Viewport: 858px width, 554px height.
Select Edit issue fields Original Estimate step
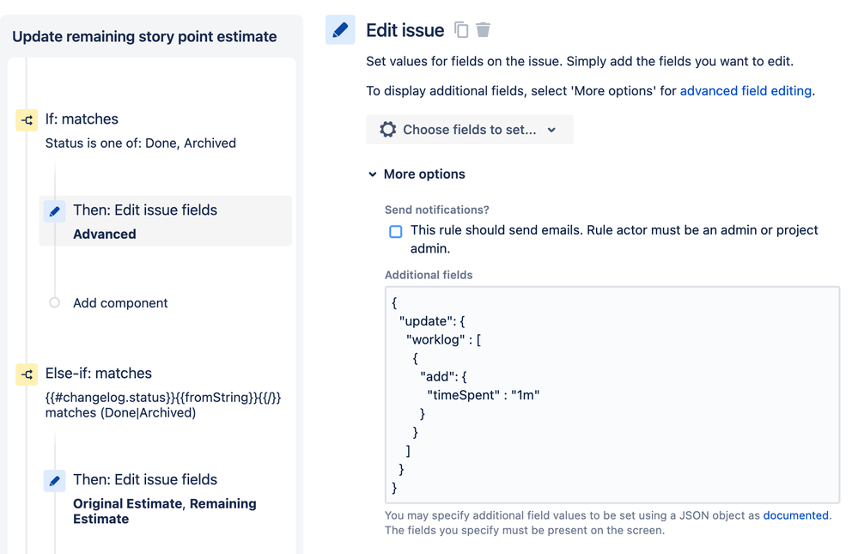[x=165, y=498]
